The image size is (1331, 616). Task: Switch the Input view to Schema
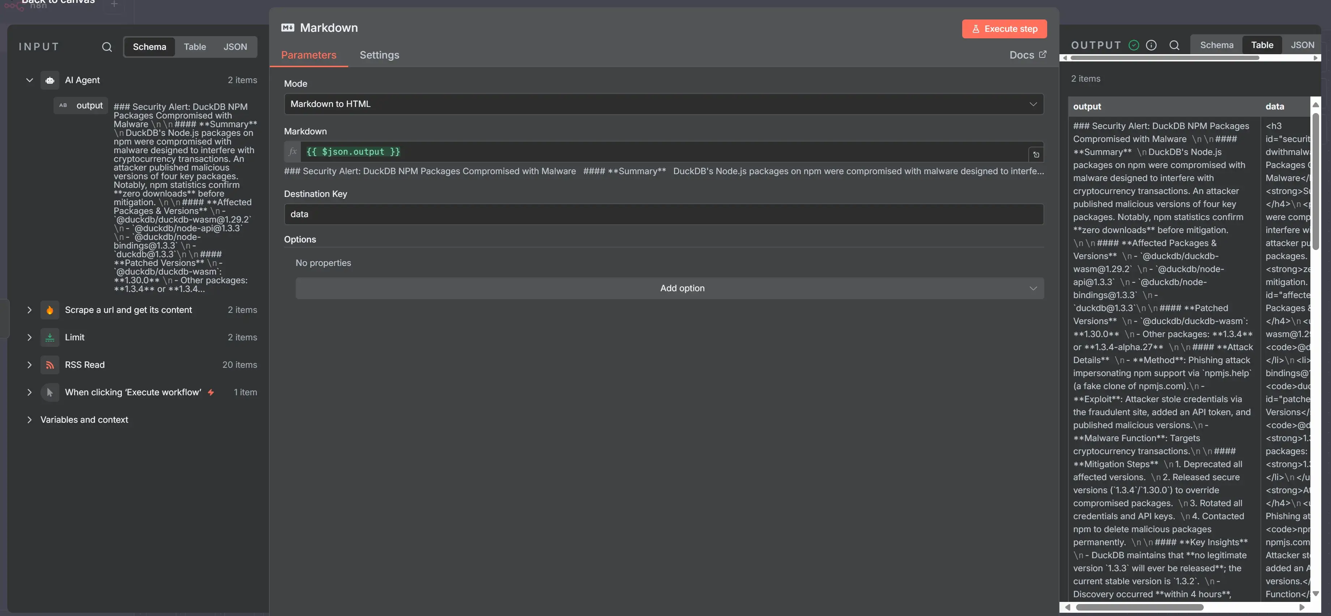tap(149, 47)
